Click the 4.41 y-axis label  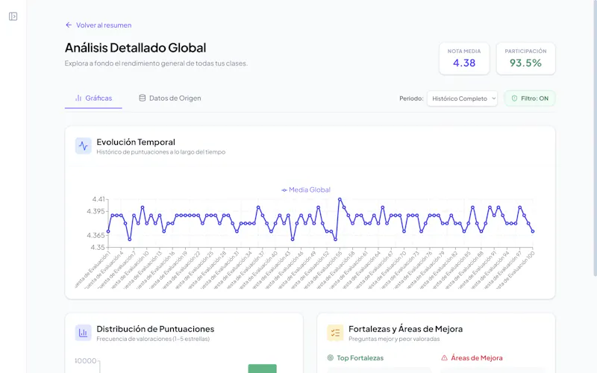pos(99,199)
